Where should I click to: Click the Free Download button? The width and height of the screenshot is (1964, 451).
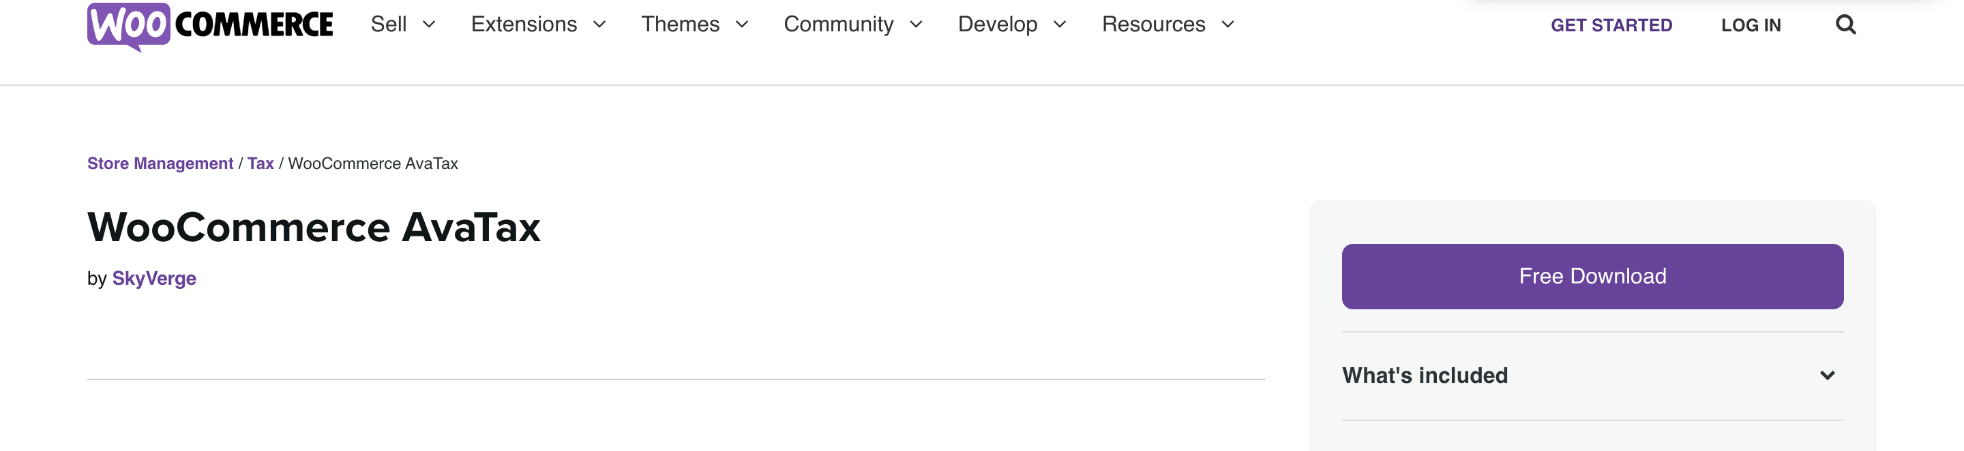point(1592,277)
